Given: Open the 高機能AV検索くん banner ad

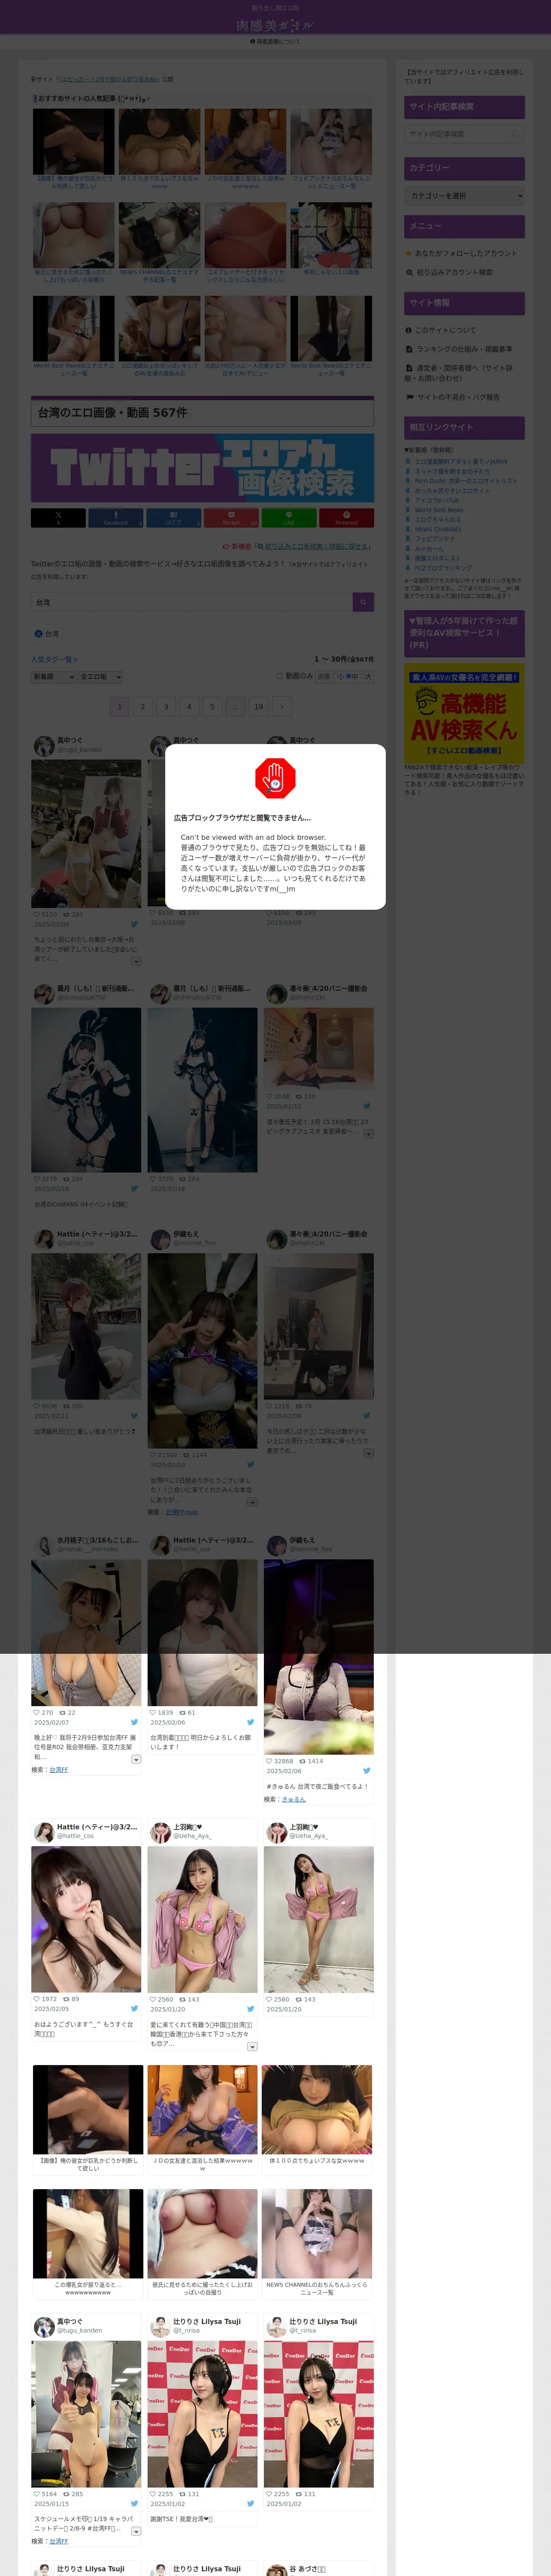Looking at the screenshot, I should pyautogui.click(x=464, y=715).
